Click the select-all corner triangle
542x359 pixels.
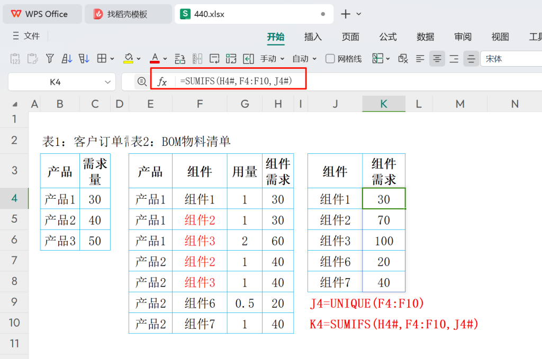[x=15, y=104]
